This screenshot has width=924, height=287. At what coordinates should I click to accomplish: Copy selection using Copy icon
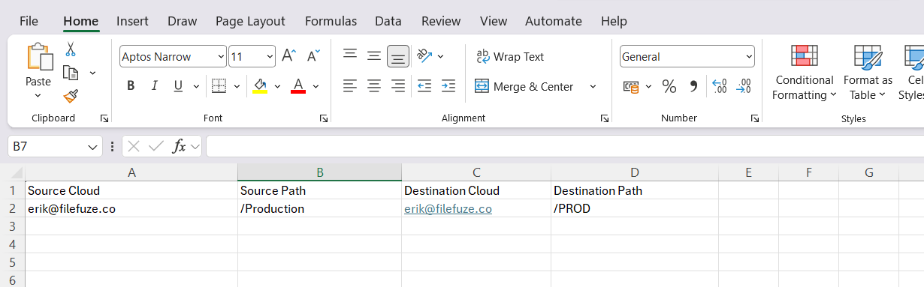click(71, 73)
